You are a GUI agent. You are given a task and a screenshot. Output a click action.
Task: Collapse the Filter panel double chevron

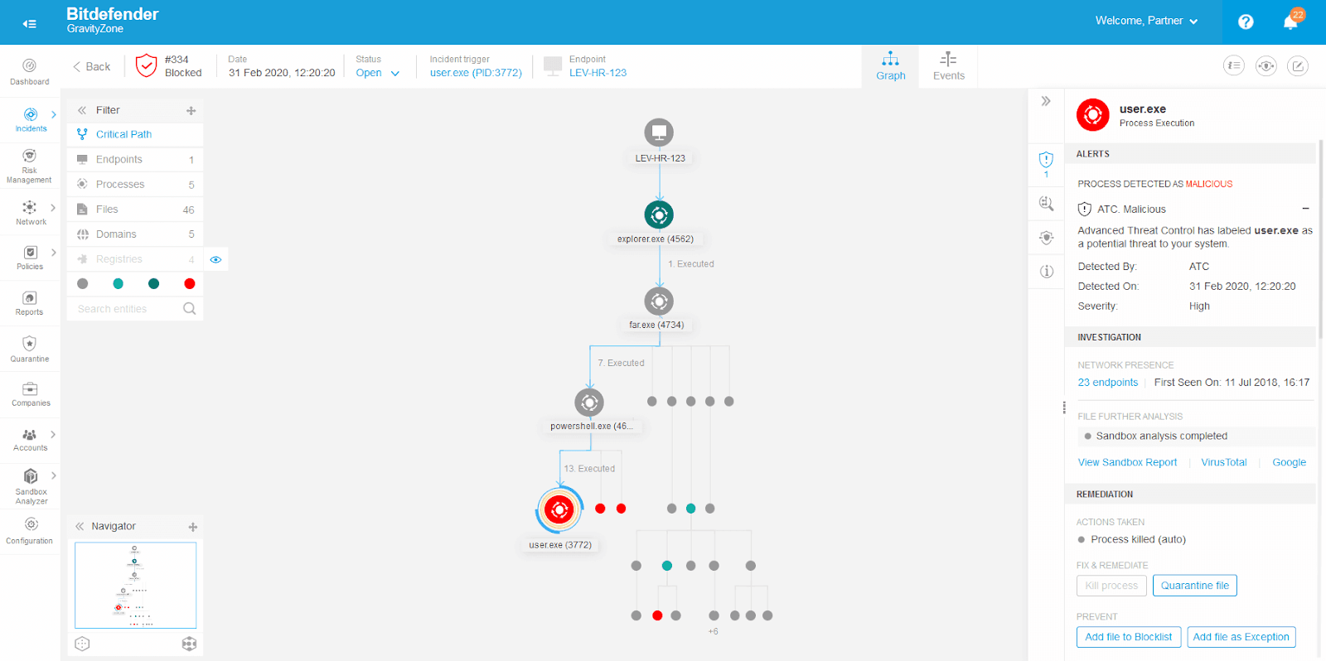[82, 110]
